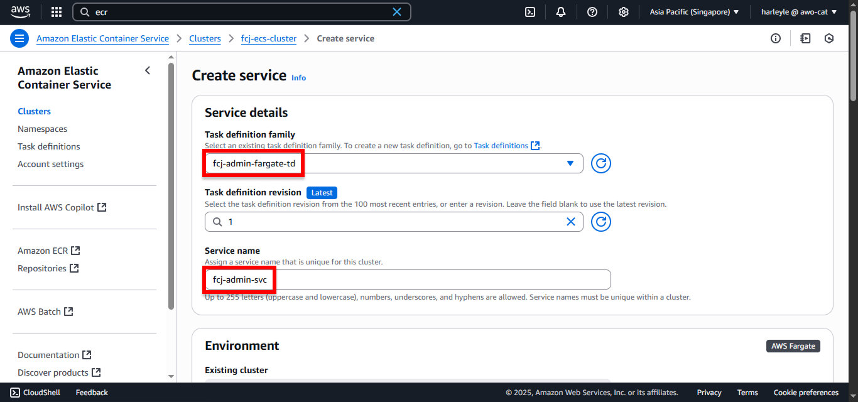Open Task definitions in the sidebar
The height and width of the screenshot is (402, 858).
coord(49,146)
